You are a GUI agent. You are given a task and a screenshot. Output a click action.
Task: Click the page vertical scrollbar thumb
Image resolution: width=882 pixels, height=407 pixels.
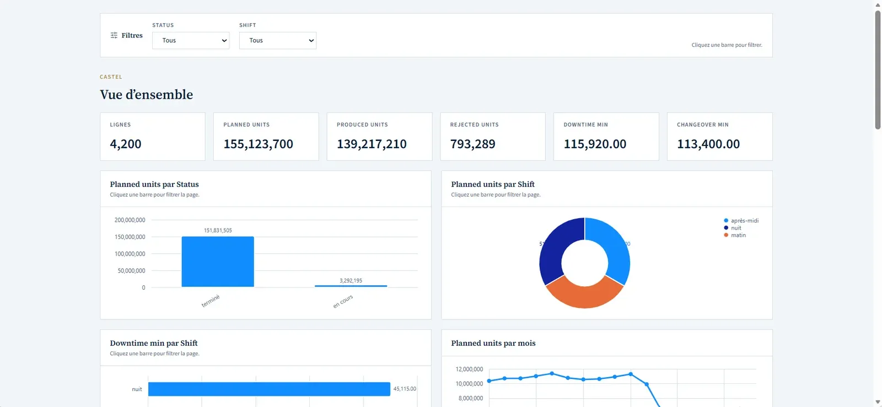click(x=878, y=69)
